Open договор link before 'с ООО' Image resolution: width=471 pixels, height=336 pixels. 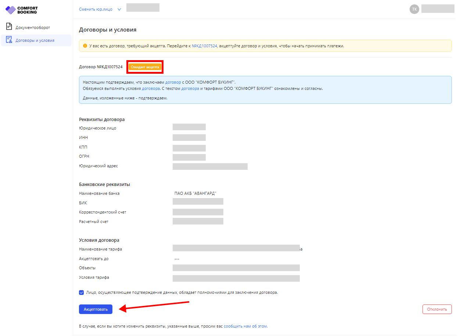point(173,82)
